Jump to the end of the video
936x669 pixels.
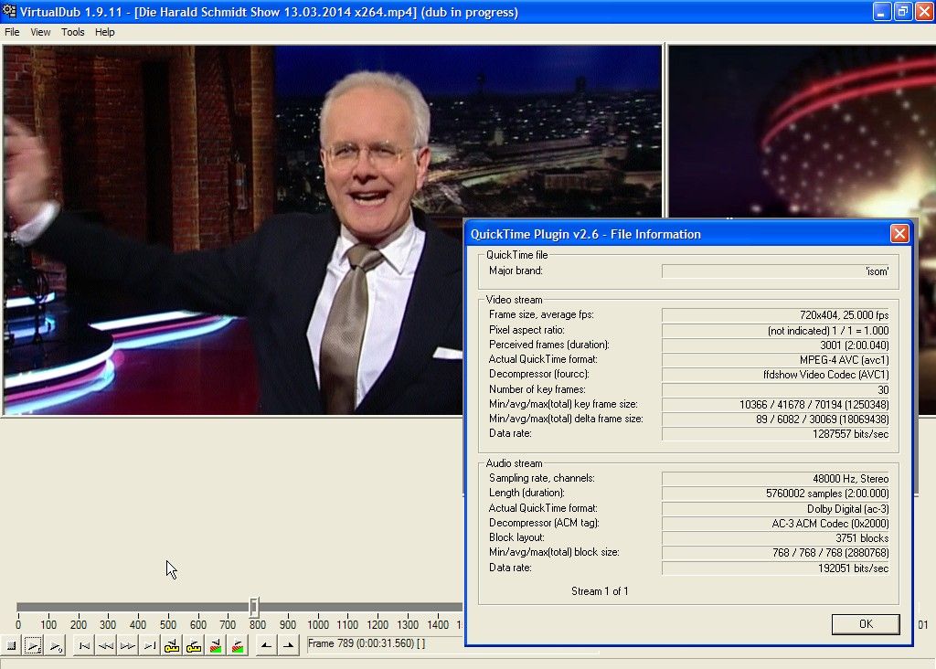(x=149, y=645)
